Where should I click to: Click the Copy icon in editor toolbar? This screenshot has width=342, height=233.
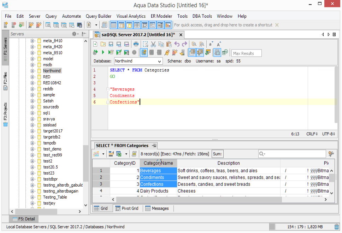pos(161,44)
